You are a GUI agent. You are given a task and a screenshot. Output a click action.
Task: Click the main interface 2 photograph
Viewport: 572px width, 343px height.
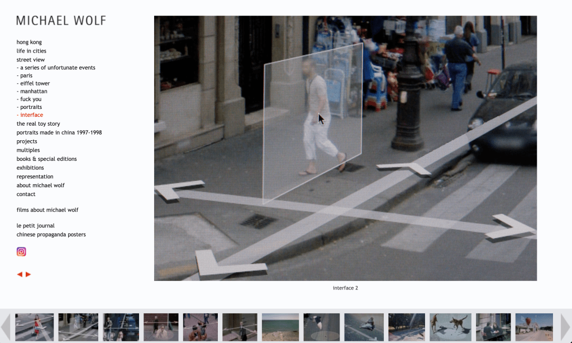tap(345, 148)
